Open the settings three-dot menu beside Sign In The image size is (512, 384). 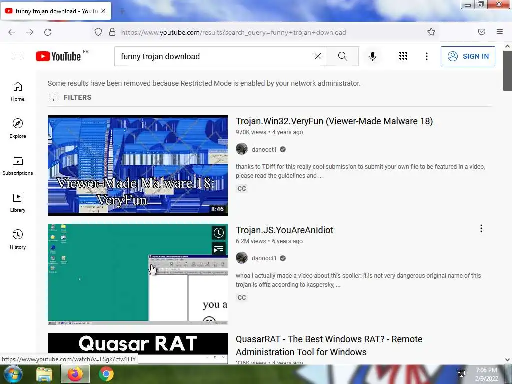coord(427,56)
